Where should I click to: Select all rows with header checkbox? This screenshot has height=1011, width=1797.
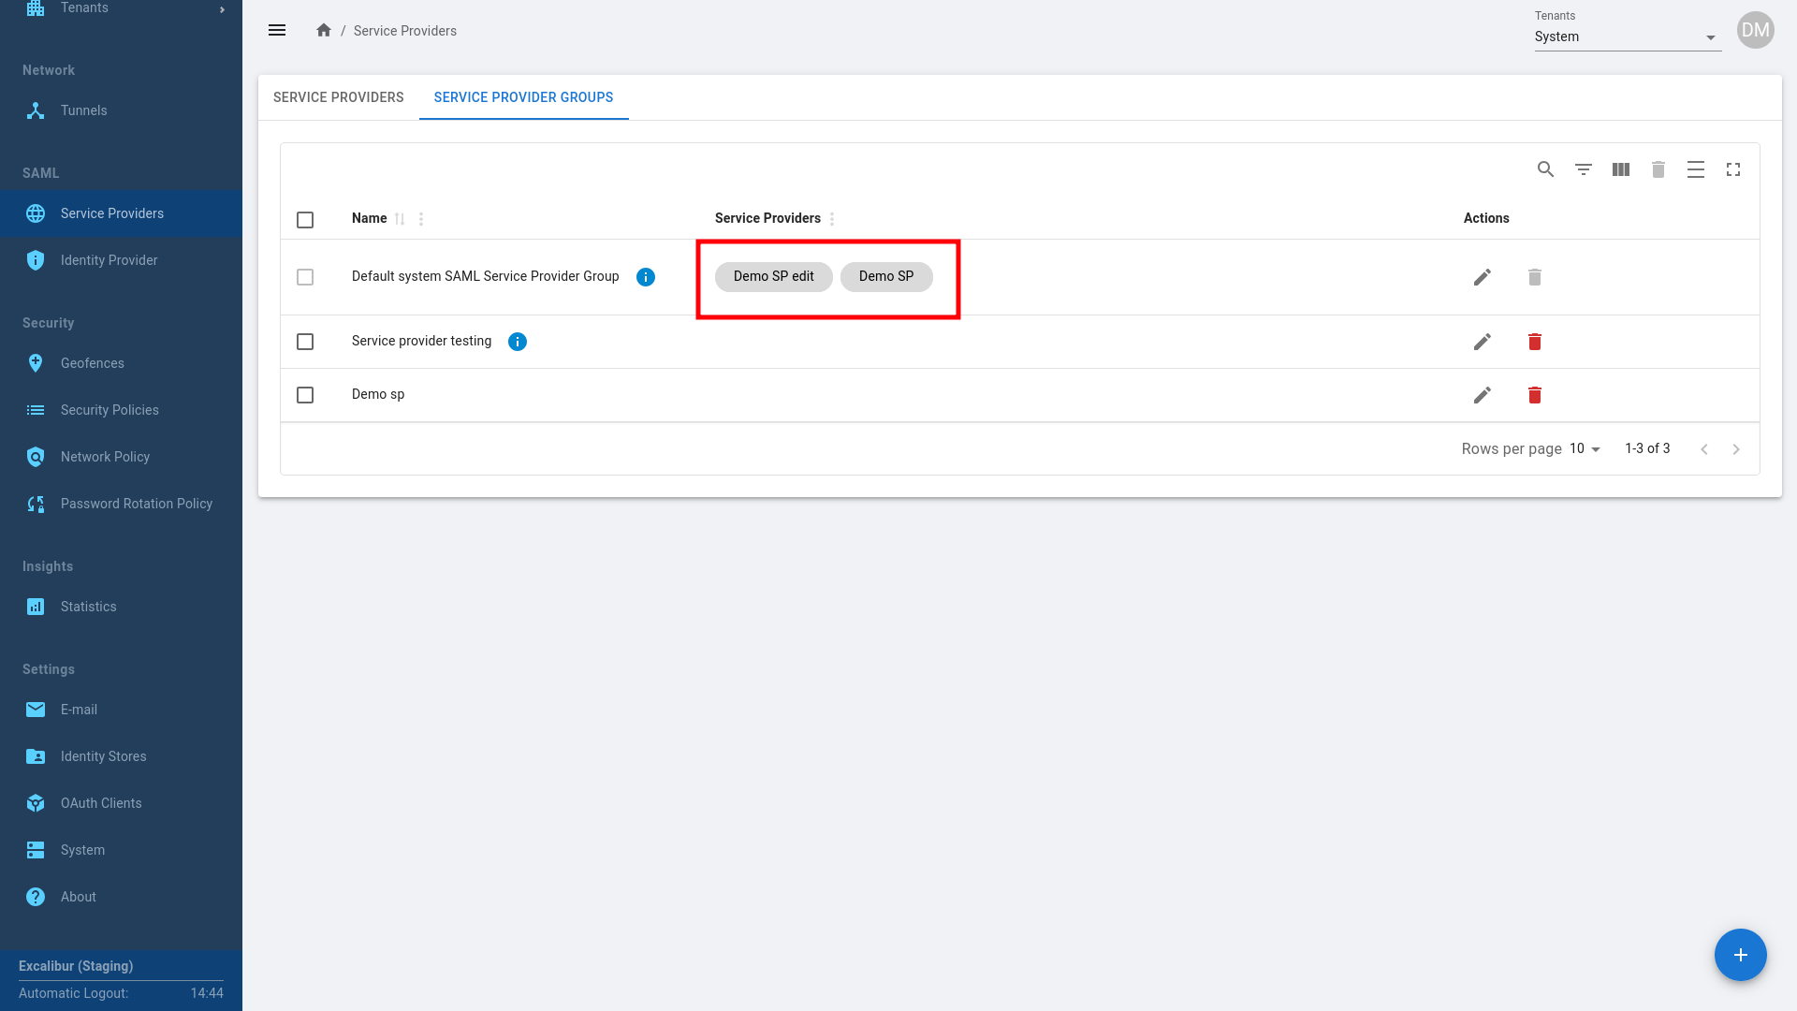pyautogui.click(x=305, y=220)
